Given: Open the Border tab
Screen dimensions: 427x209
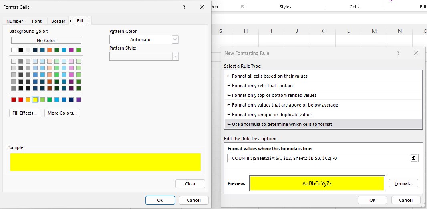Looking at the screenshot, I should click(x=58, y=21).
